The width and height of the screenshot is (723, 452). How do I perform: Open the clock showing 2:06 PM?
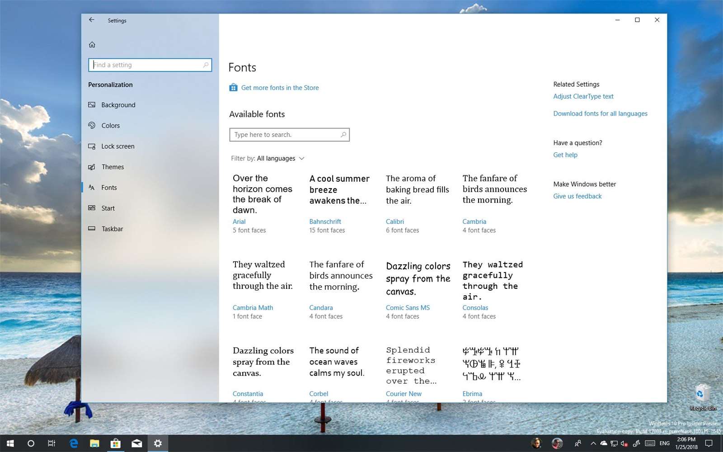(x=686, y=443)
